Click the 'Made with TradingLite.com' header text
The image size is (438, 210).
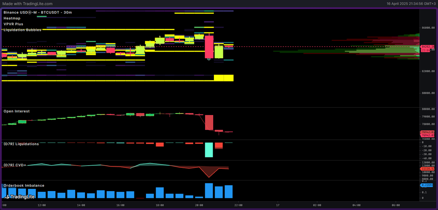point(27,4)
